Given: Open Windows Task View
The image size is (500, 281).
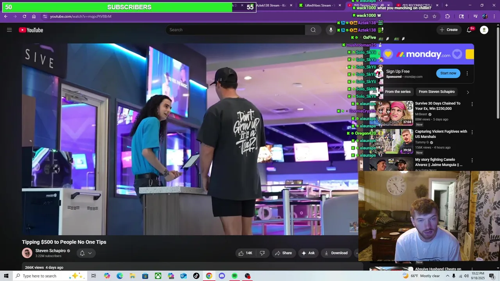Looking at the screenshot, I should (94, 276).
